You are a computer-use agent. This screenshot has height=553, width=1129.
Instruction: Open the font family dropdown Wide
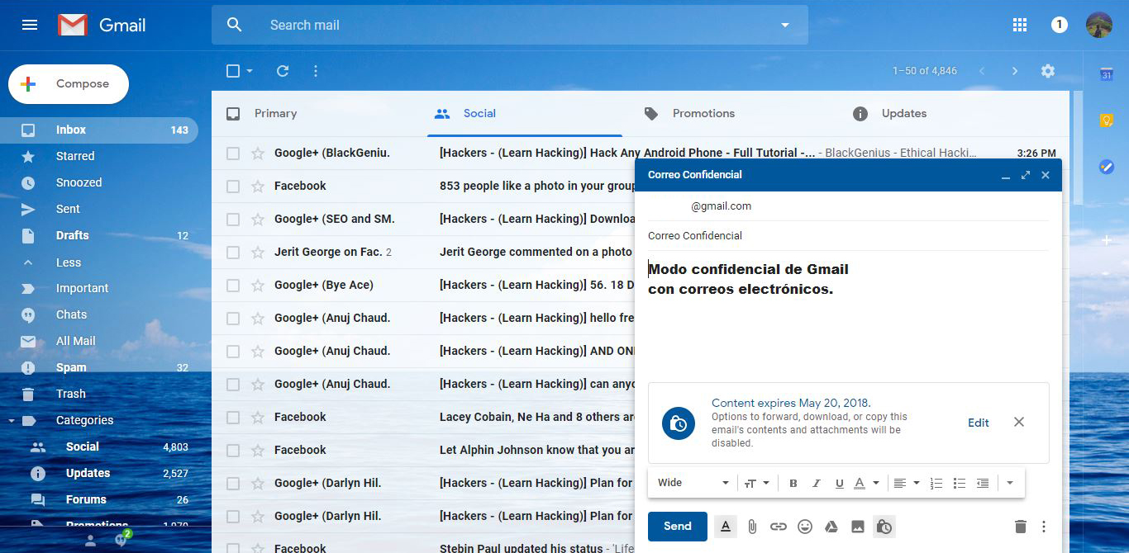point(693,483)
